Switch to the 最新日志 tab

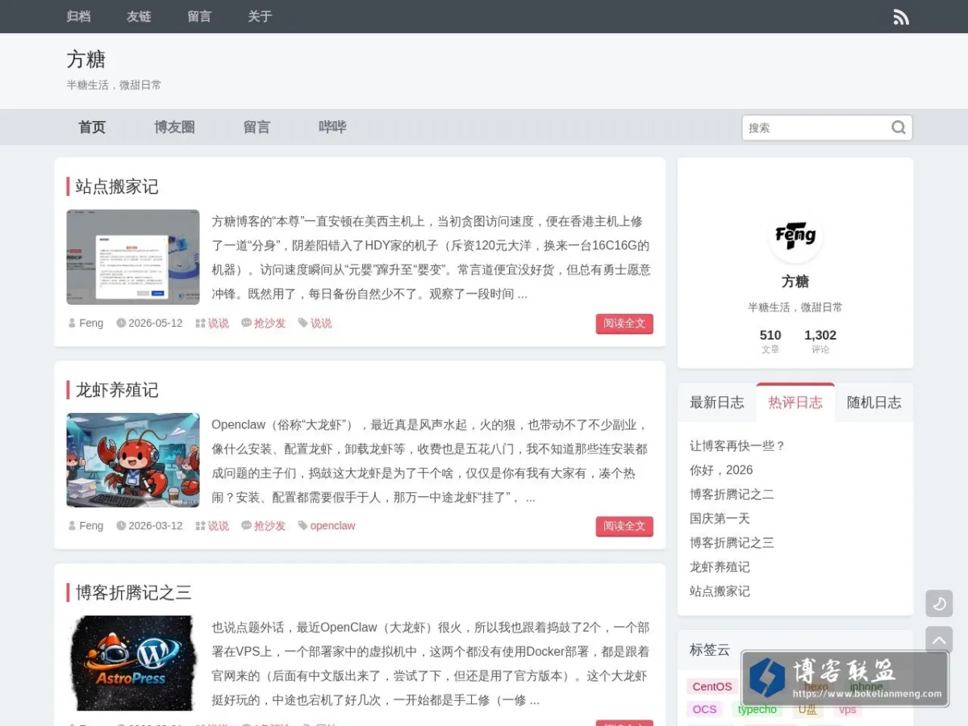coord(716,403)
